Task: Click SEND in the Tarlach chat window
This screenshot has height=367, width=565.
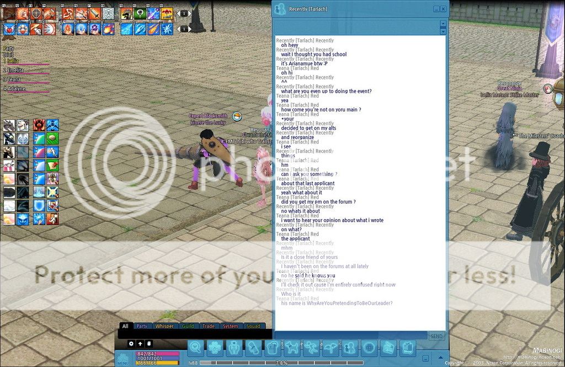Action: click(436, 336)
